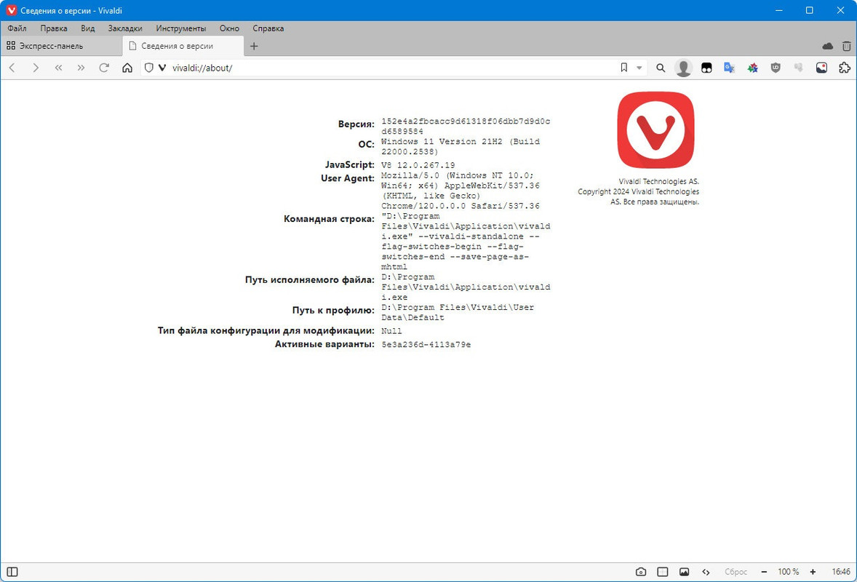Image resolution: width=857 pixels, height=582 pixels.
Task: Open the user profile avatar
Action: (683, 68)
